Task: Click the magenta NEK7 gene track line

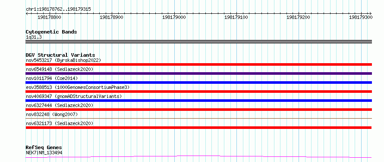Action: click(x=198, y=157)
